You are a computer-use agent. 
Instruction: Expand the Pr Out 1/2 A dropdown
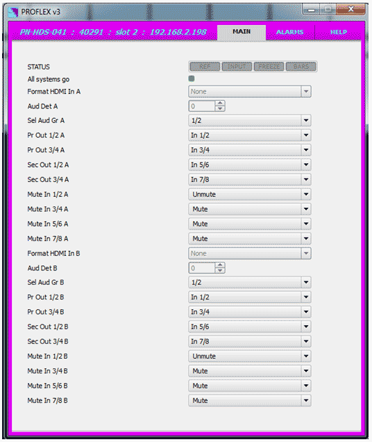[249, 136]
